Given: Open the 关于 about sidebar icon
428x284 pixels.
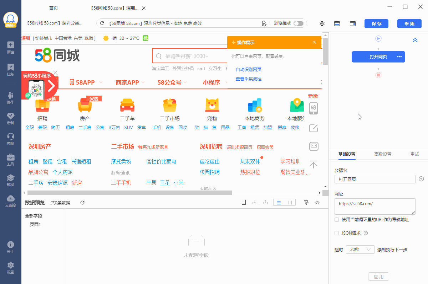Looking at the screenshot, I should point(10,247).
